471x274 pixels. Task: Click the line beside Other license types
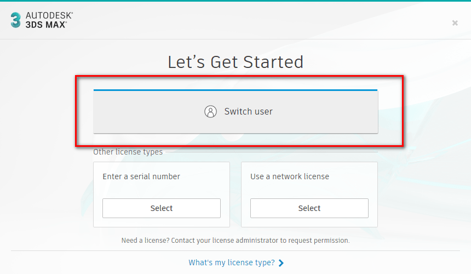coord(272,152)
